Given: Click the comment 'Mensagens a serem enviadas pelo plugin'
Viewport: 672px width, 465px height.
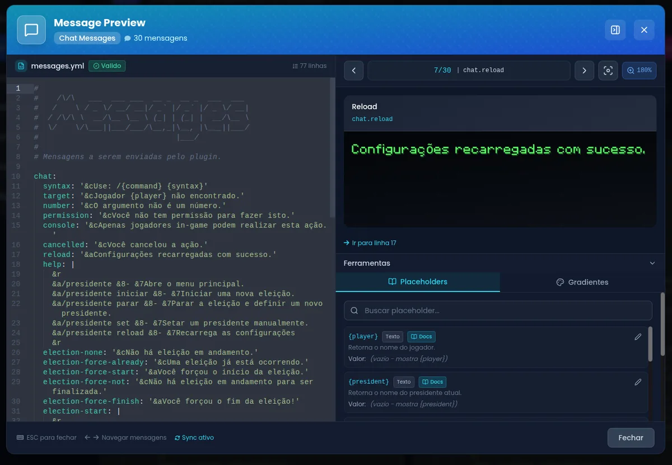Looking at the screenshot, I should click(128, 156).
